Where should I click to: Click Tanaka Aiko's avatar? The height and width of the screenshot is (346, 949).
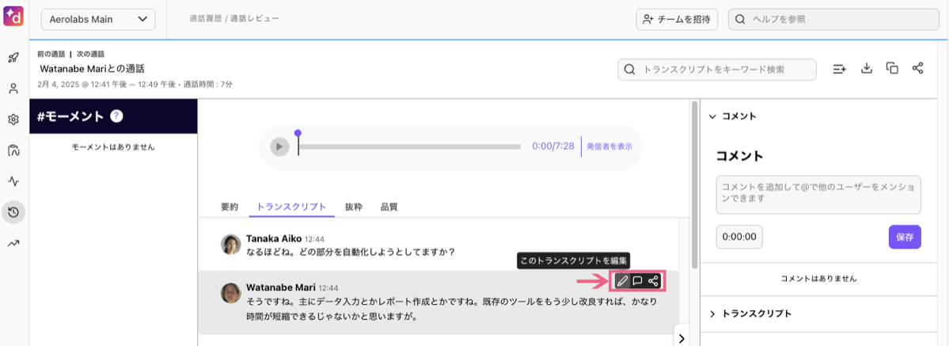click(230, 244)
